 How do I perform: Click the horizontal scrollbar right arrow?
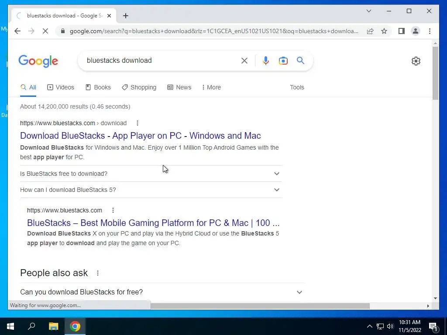point(428,306)
